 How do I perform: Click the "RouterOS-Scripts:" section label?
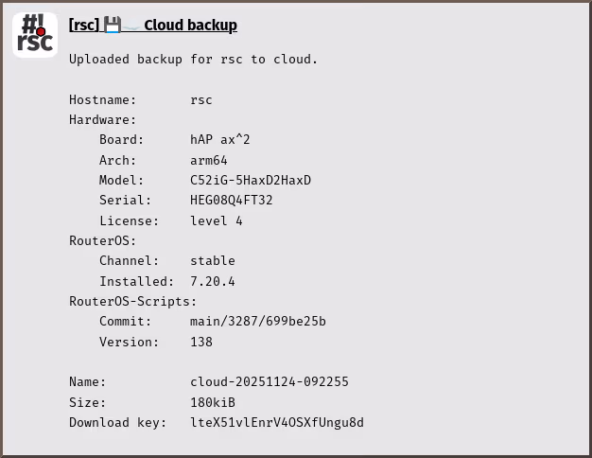(x=133, y=301)
